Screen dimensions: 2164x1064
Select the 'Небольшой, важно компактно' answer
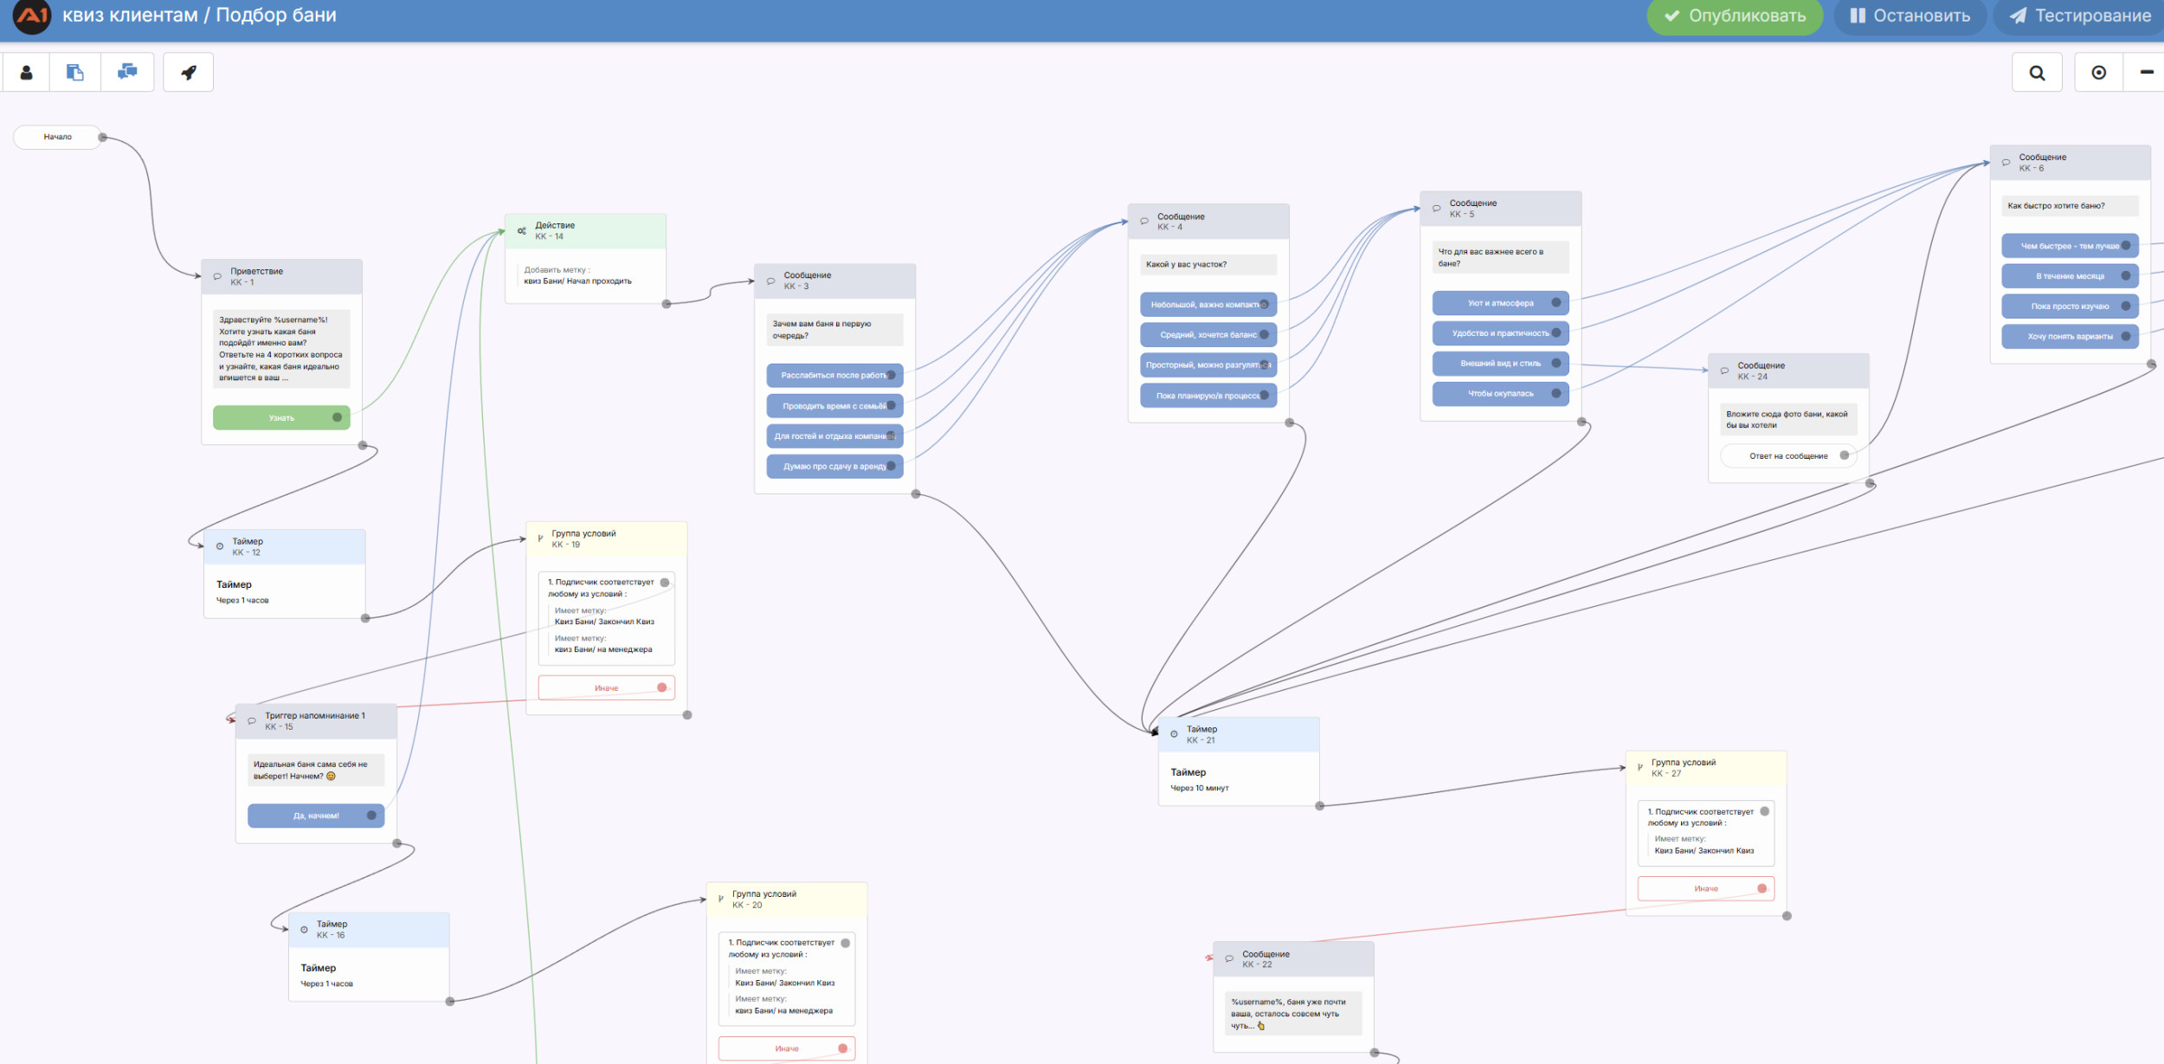point(1208,305)
